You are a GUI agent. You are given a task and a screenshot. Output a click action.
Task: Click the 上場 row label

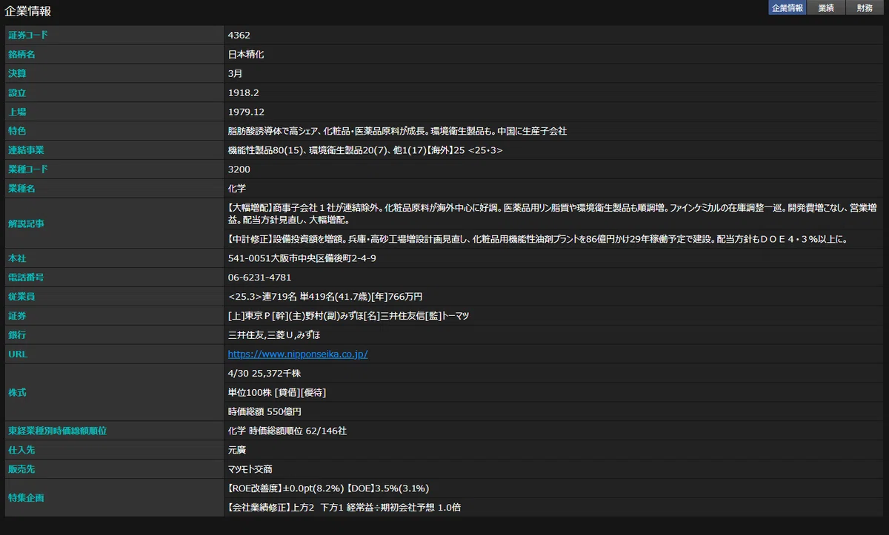tap(17, 112)
